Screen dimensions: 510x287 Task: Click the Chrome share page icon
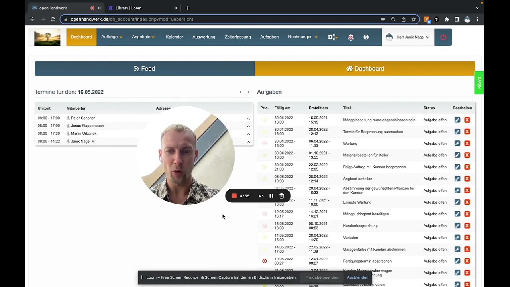[404, 19]
